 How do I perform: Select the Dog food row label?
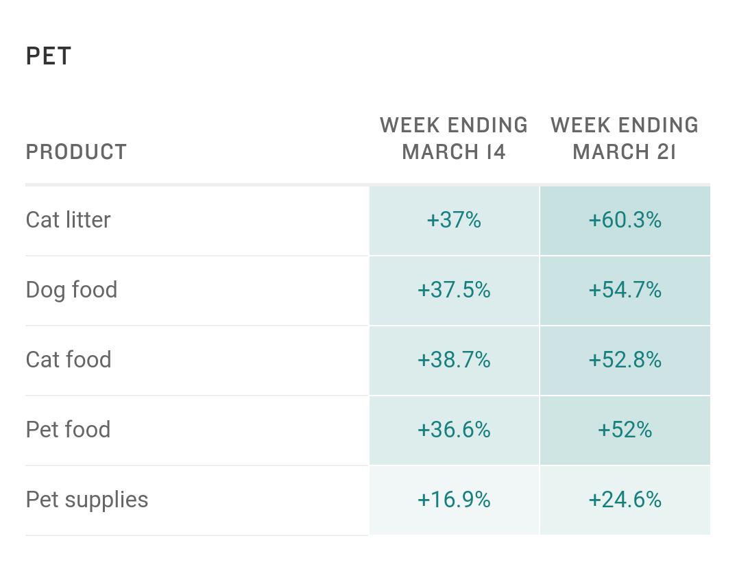pyautogui.click(x=71, y=290)
